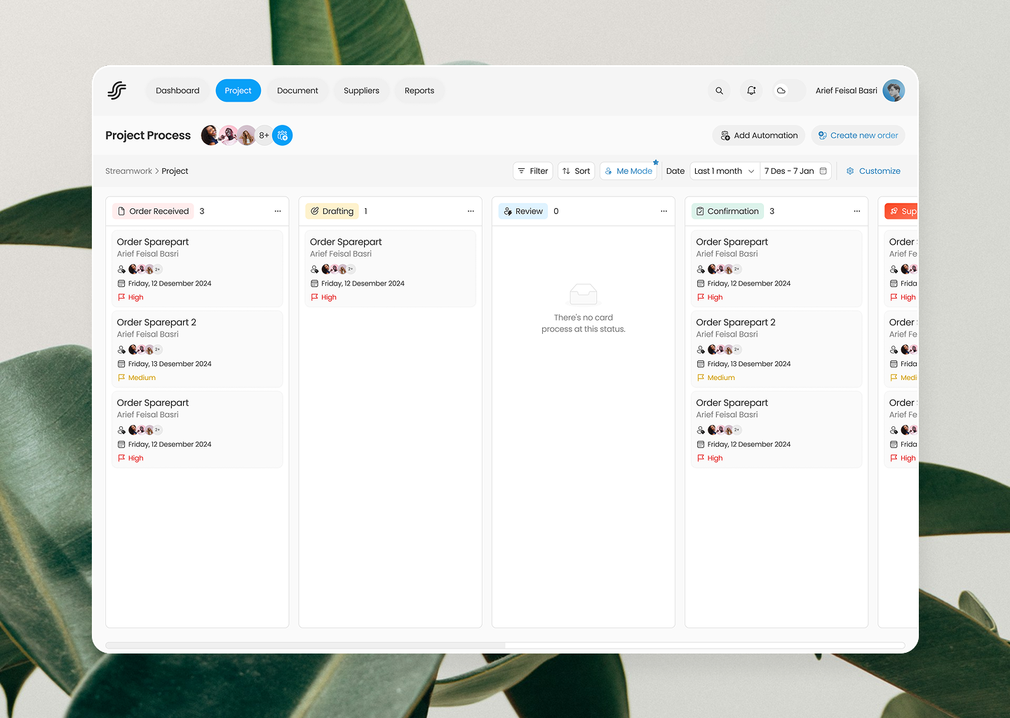The image size is (1010, 718).
Task: Click Friday, 13 Desember 2024 in Confirmation
Action: click(749, 364)
